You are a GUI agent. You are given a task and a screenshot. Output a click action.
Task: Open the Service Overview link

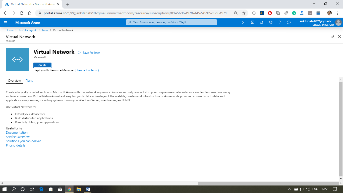point(18,137)
